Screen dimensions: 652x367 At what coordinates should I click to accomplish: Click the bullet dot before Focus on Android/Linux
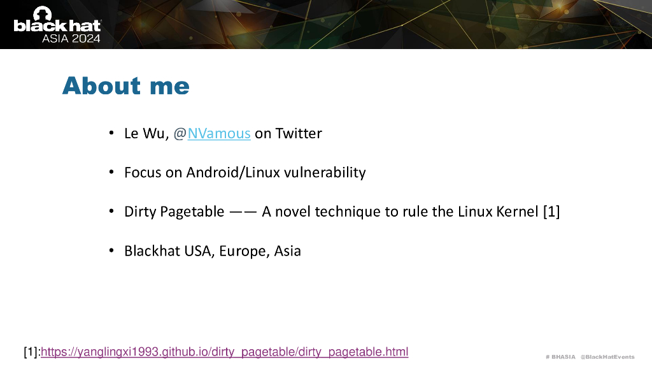[x=111, y=173]
